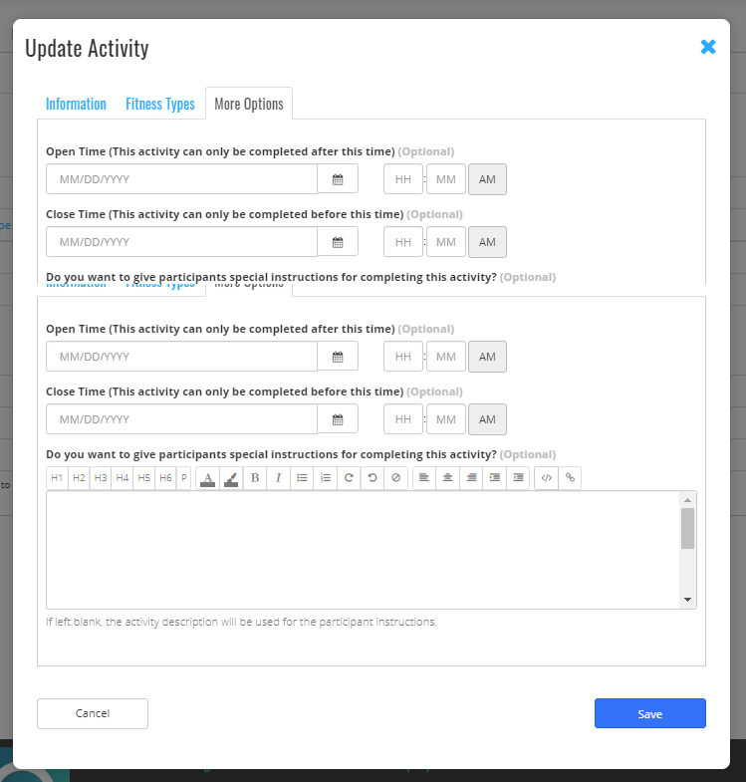Click the redo icon in the editor toolbar
Viewport: 746px width, 782px height.
[349, 478]
